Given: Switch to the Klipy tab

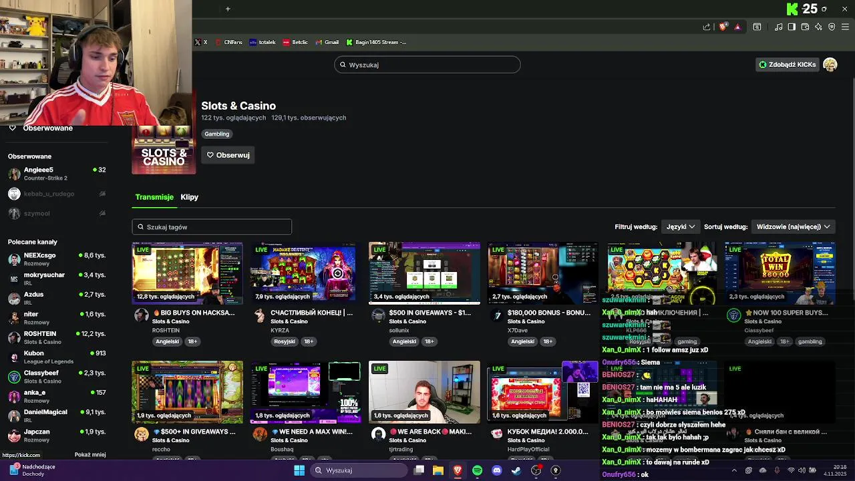Looking at the screenshot, I should 190,197.
